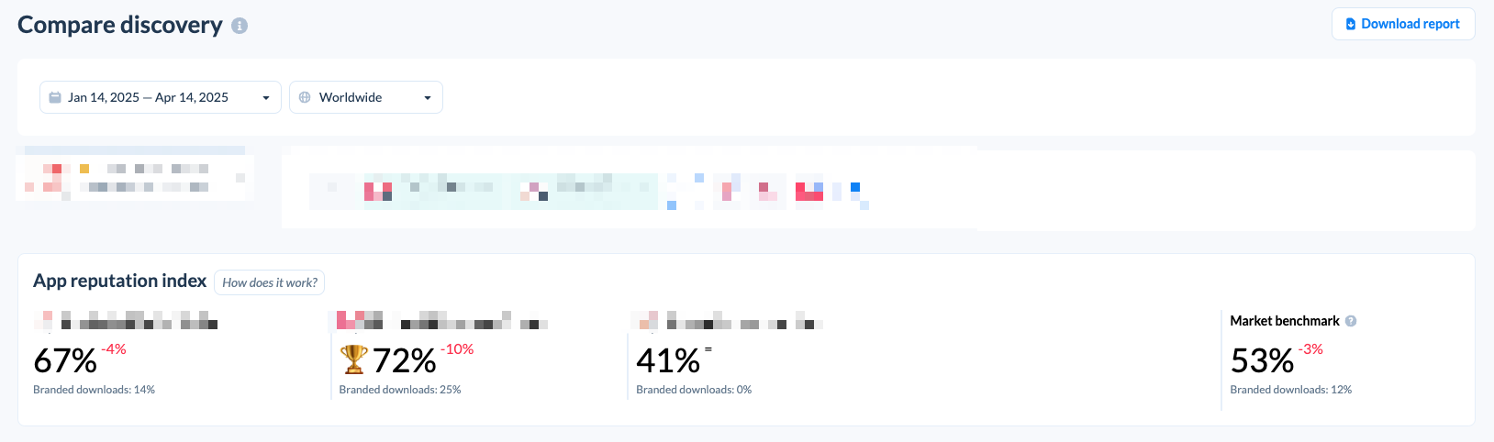Open the Compare discovery info icon
Image resolution: width=1494 pixels, height=442 pixels.
(240, 26)
